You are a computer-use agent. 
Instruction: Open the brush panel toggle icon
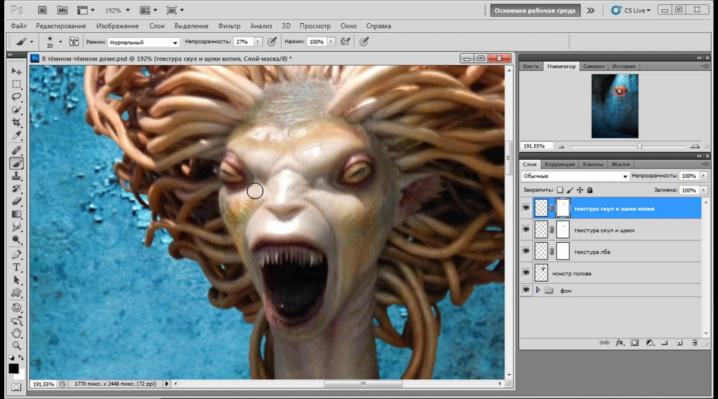[74, 42]
